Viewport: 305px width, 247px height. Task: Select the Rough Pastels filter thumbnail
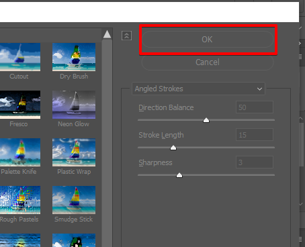(x=20, y=200)
